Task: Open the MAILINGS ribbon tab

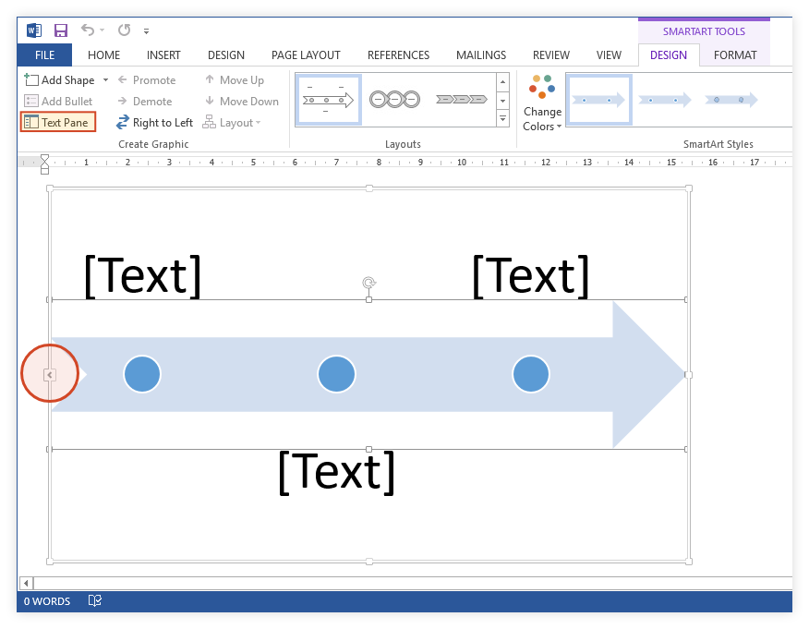Action: point(480,54)
